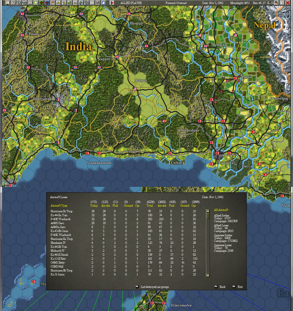
Task: Select the British flag base at Poona
Action: pos(22,35)
